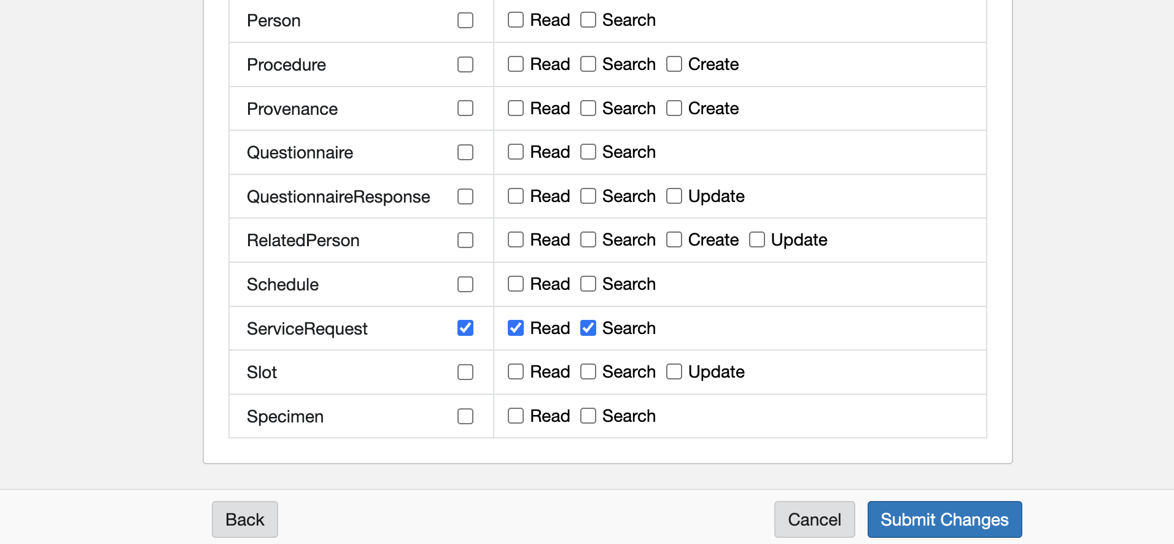The width and height of the screenshot is (1174, 544).
Task: Enable Search for Person
Action: [588, 20]
